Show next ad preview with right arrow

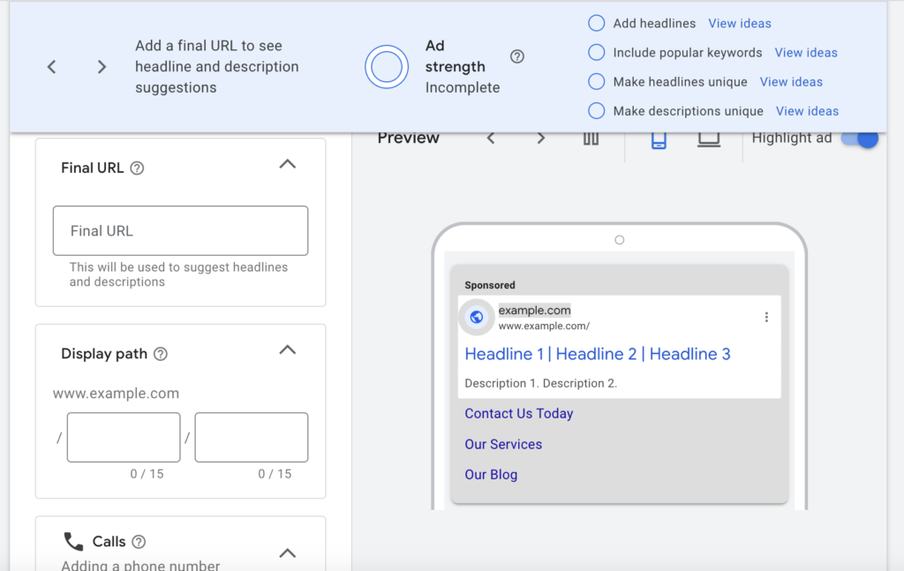point(540,139)
